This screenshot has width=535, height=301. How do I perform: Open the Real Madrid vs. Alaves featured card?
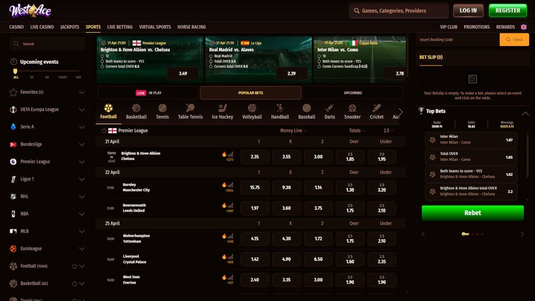point(258,59)
